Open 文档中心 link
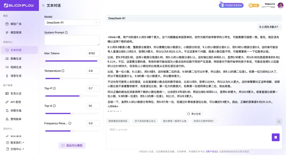This screenshot has width=286, height=155. pos(16,149)
